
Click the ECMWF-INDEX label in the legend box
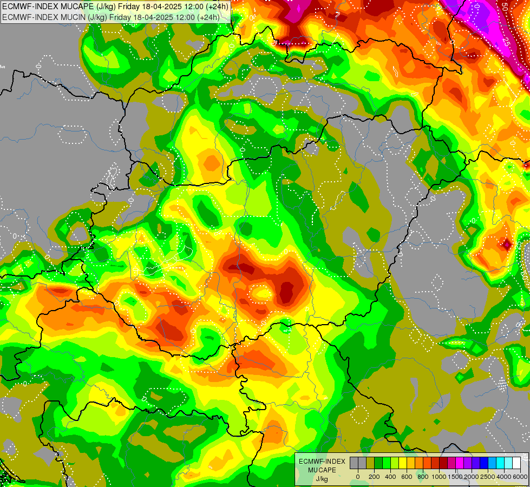[322, 462]
